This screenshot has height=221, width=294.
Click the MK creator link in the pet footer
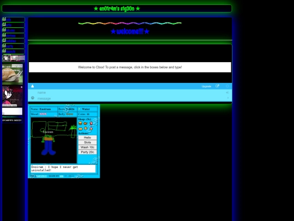[62, 176]
